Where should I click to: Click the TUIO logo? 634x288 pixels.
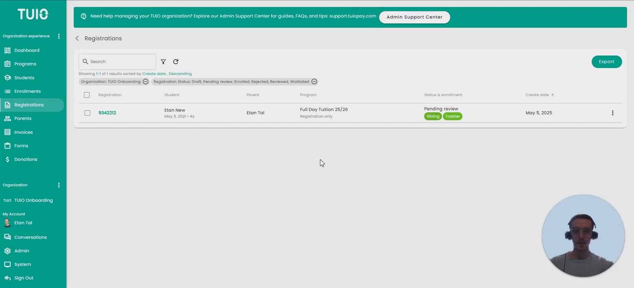(x=33, y=14)
